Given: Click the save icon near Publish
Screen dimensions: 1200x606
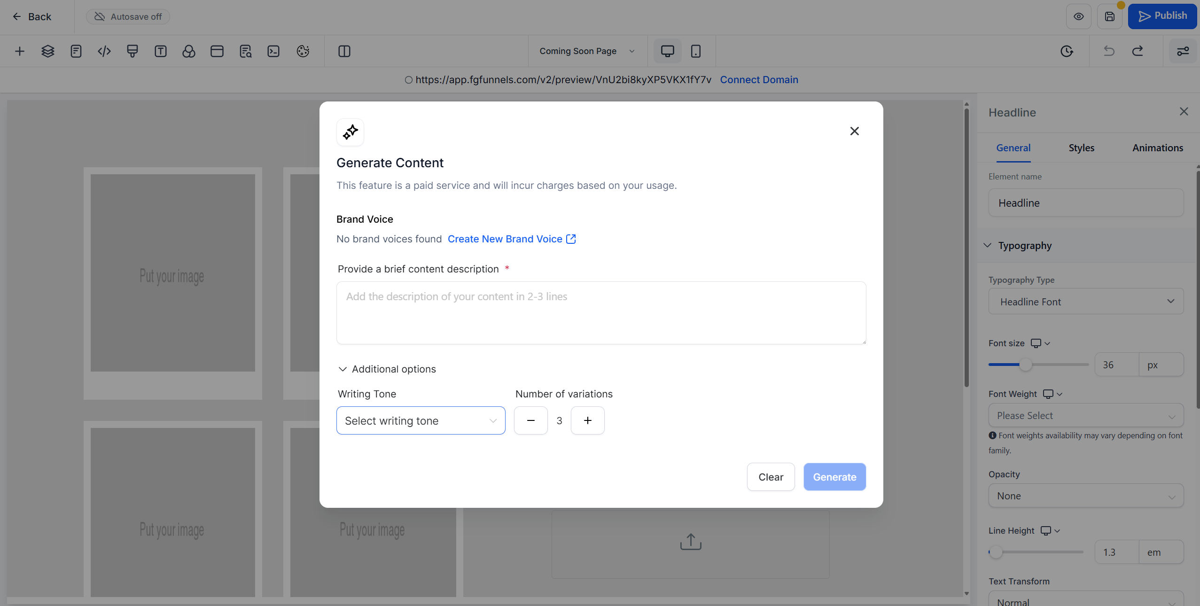Looking at the screenshot, I should click(x=1110, y=16).
